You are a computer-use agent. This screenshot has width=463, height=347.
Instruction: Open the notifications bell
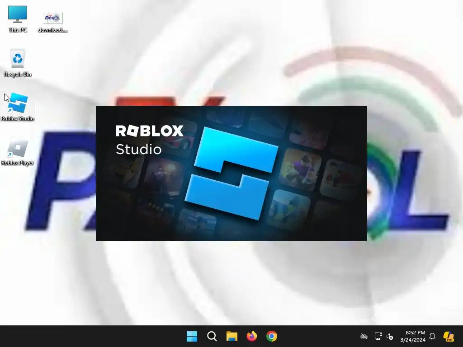(432, 336)
